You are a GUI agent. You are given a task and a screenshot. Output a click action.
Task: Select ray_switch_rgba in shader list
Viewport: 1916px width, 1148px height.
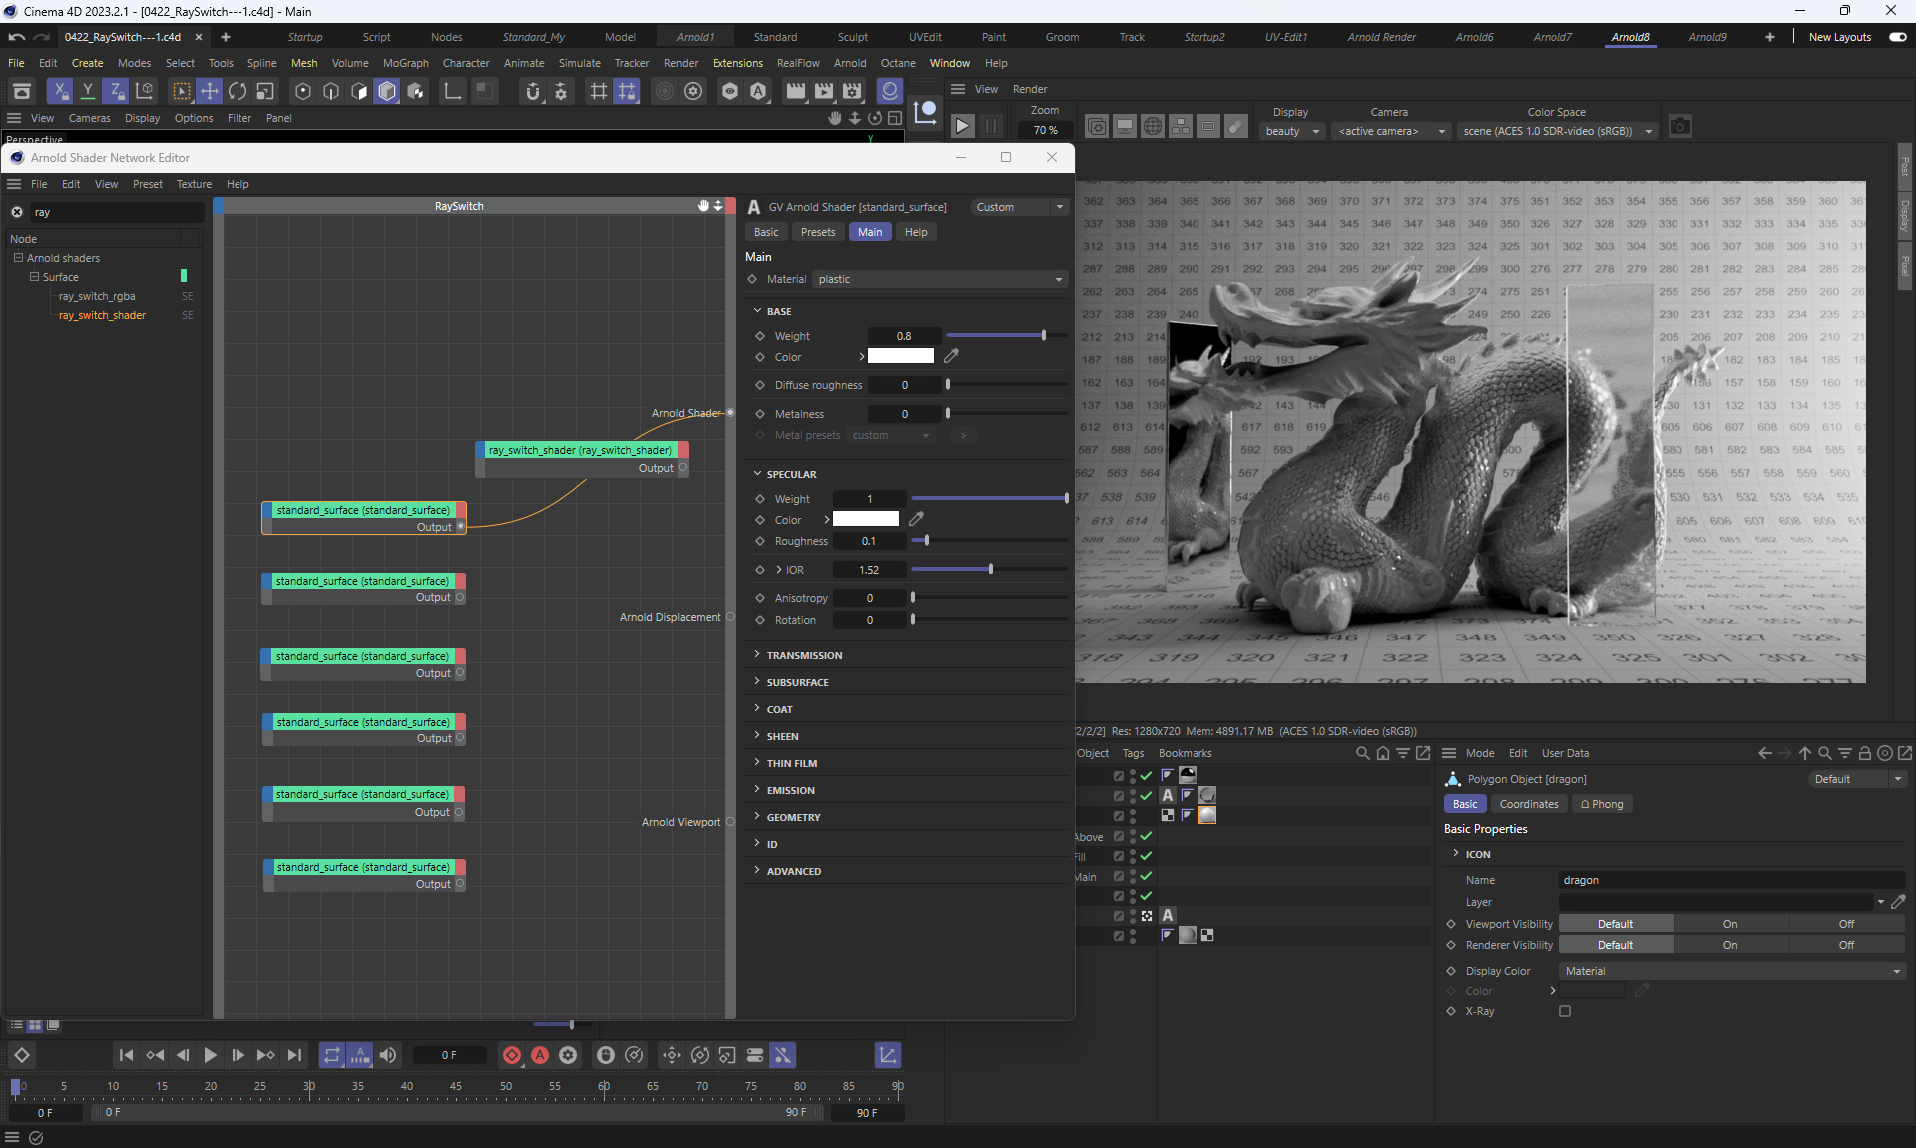pyautogui.click(x=97, y=296)
